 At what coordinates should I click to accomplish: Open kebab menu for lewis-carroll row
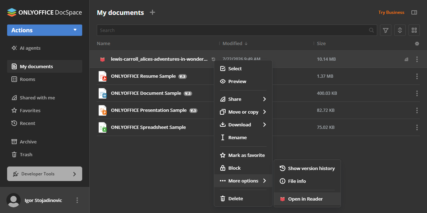417,59
